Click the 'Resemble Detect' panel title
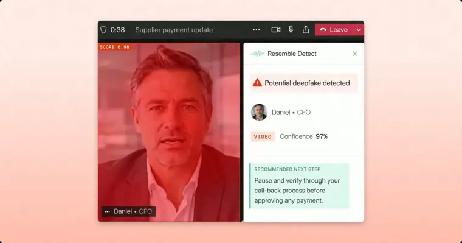Viewport: 462px width, 243px height. pos(292,54)
